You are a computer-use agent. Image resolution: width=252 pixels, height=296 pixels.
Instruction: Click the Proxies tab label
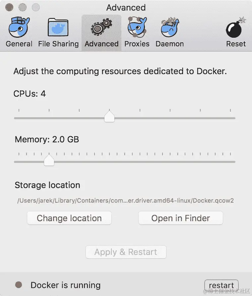(x=137, y=44)
